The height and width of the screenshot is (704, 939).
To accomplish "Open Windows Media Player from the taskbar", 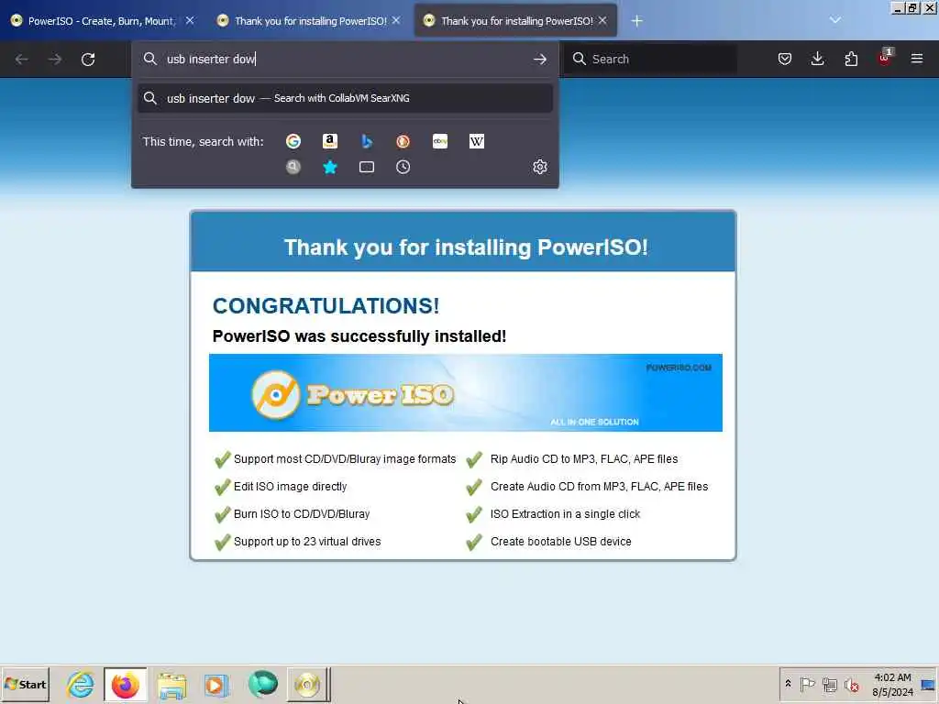I will pos(216,684).
